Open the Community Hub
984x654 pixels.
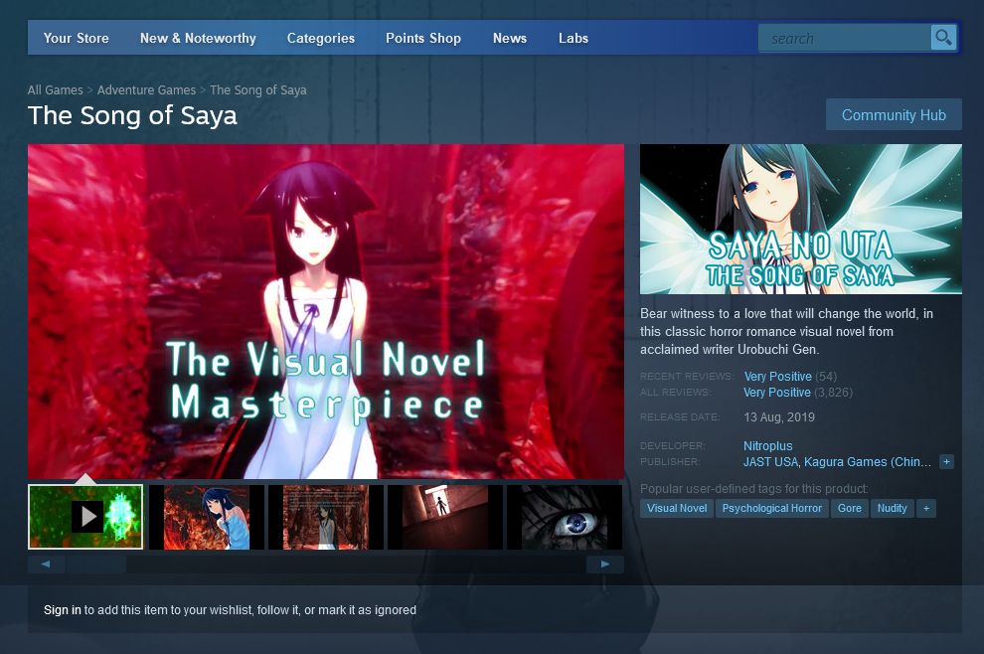(x=894, y=115)
